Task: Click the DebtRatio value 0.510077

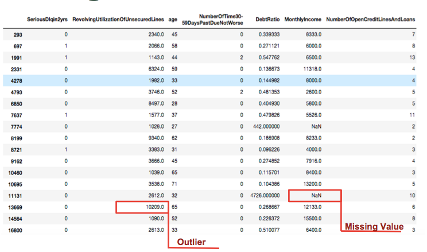Action: [x=269, y=230]
